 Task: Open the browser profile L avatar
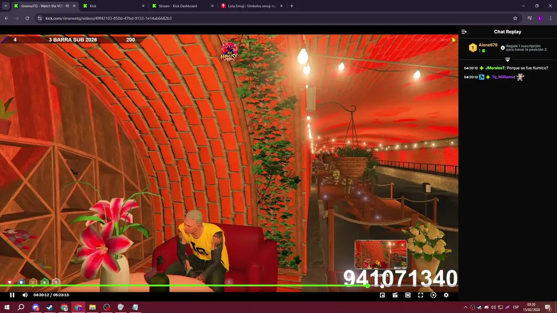(540, 18)
